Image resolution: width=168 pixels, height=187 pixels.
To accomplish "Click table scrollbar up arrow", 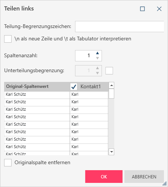I will [111, 85].
